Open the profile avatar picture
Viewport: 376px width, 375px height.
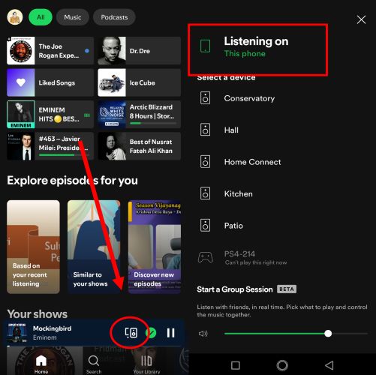tap(15, 17)
